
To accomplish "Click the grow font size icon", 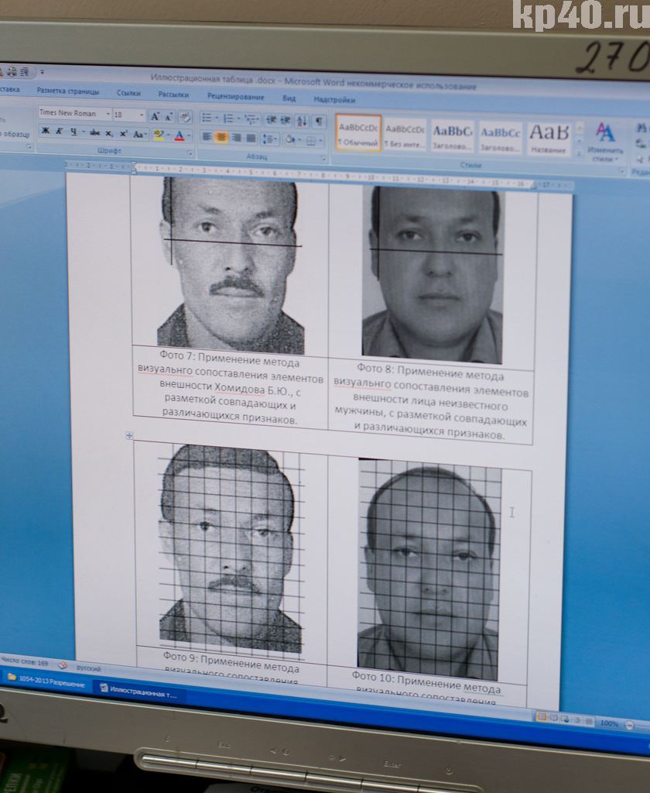I will click(156, 116).
